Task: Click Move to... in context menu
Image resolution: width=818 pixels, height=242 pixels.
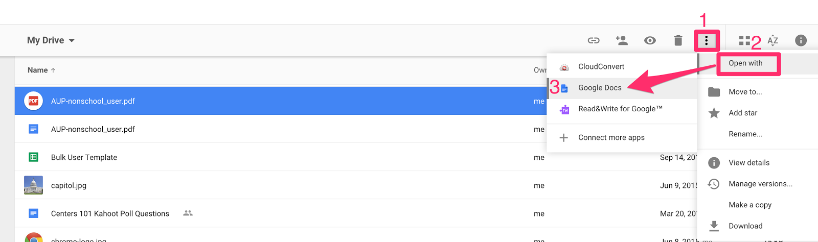Action: pos(745,92)
